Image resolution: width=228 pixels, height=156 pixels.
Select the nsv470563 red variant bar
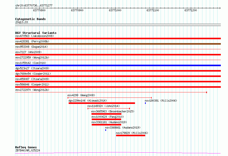coord(118,38)
